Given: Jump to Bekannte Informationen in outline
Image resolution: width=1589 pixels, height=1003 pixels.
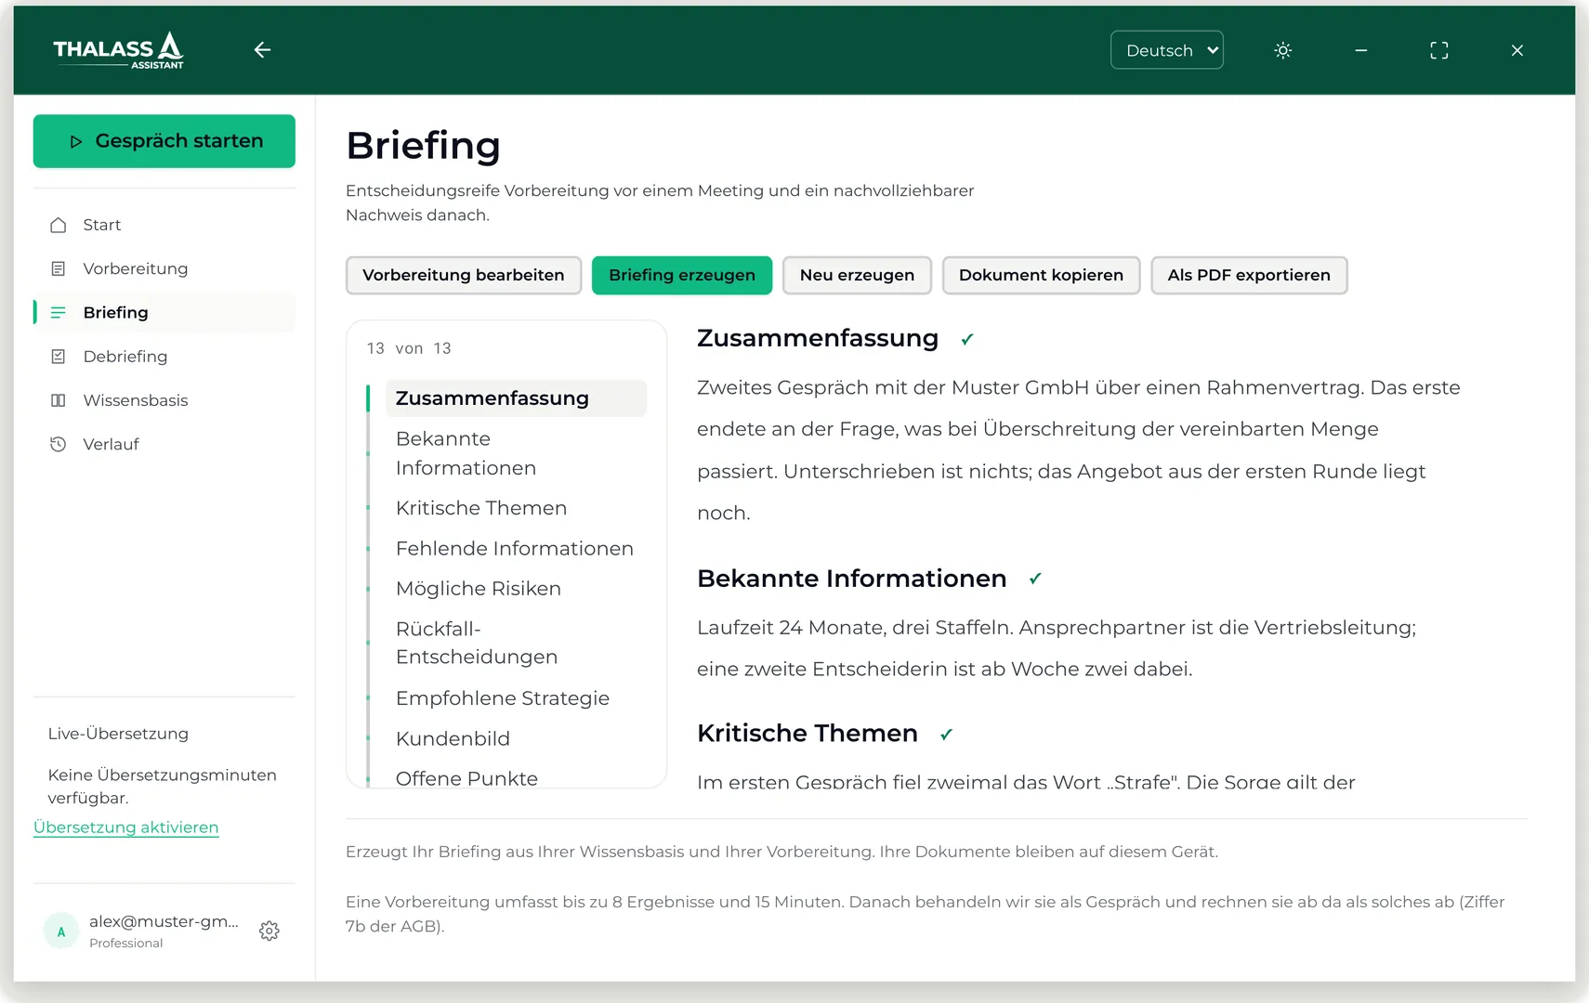Looking at the screenshot, I should pyautogui.click(x=516, y=453).
